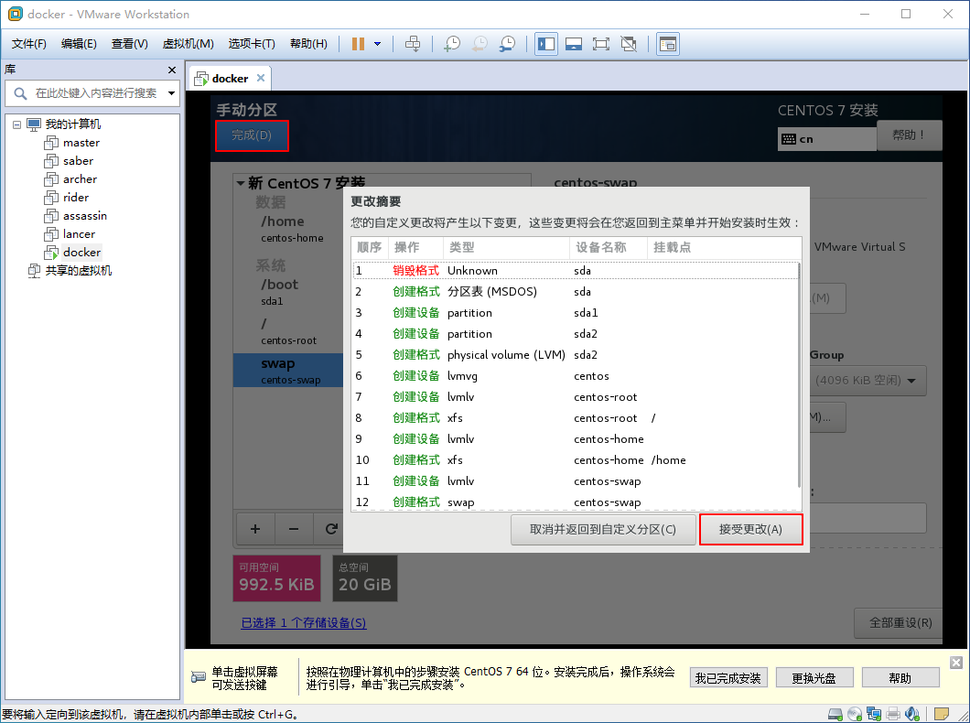The image size is (970, 723).
Task: Click the 已选择 1 个存储设备 link
Action: [303, 622]
